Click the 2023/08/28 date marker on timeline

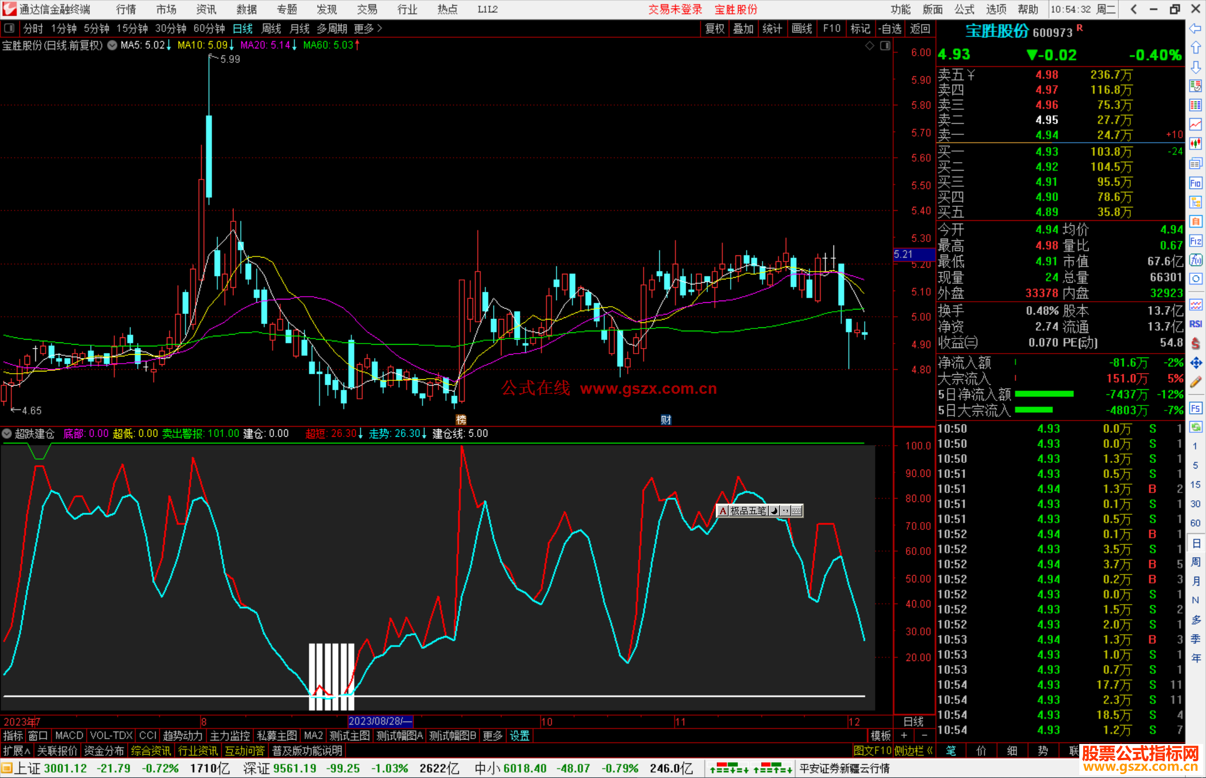[380, 721]
